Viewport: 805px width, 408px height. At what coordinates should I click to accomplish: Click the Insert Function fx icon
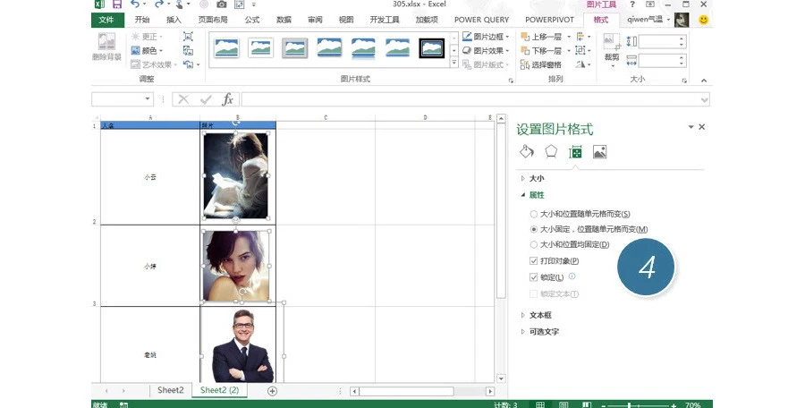[227, 99]
